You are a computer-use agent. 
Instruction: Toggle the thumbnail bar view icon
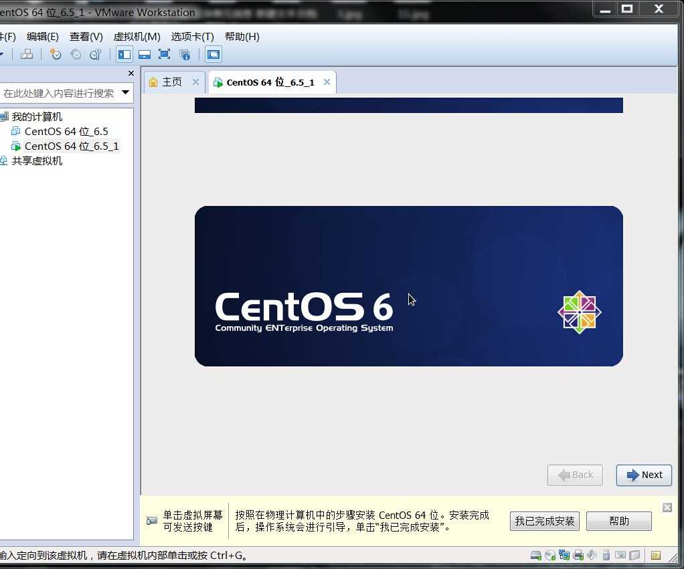[x=145, y=54]
